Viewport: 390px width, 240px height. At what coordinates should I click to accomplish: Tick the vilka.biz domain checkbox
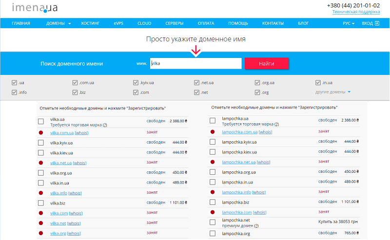coord(41,203)
